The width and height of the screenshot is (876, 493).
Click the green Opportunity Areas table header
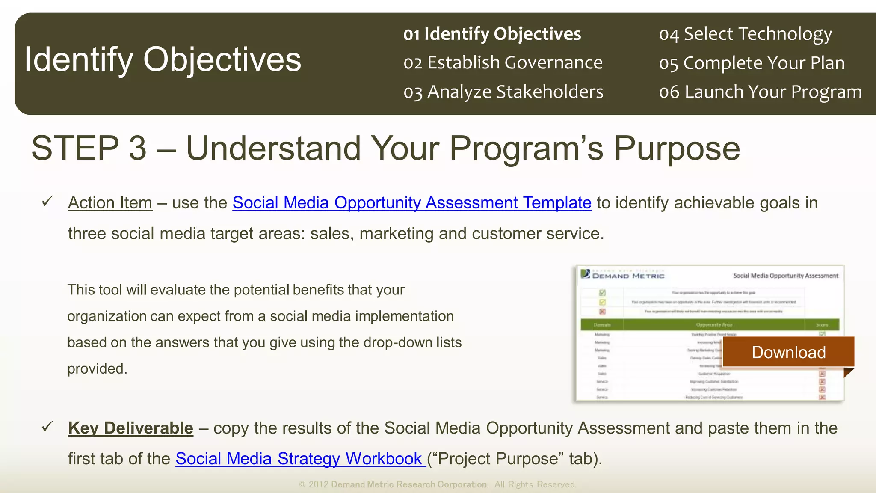714,325
